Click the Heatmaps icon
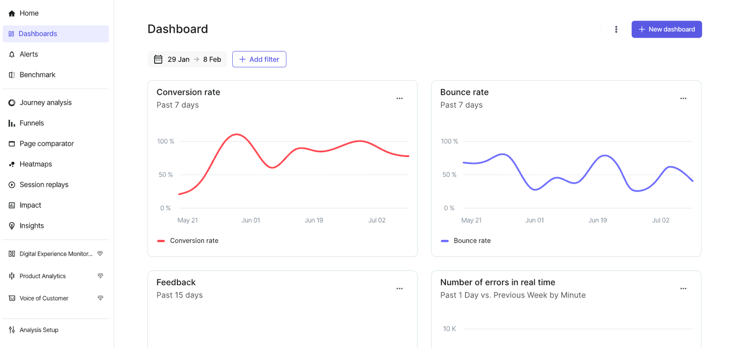The width and height of the screenshot is (733, 348). [12, 164]
